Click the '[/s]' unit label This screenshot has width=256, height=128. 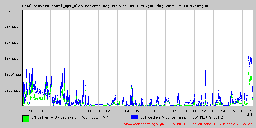coord(9,12)
